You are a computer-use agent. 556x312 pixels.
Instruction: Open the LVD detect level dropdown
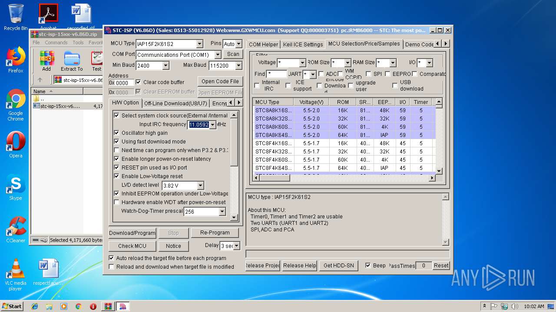coord(200,185)
